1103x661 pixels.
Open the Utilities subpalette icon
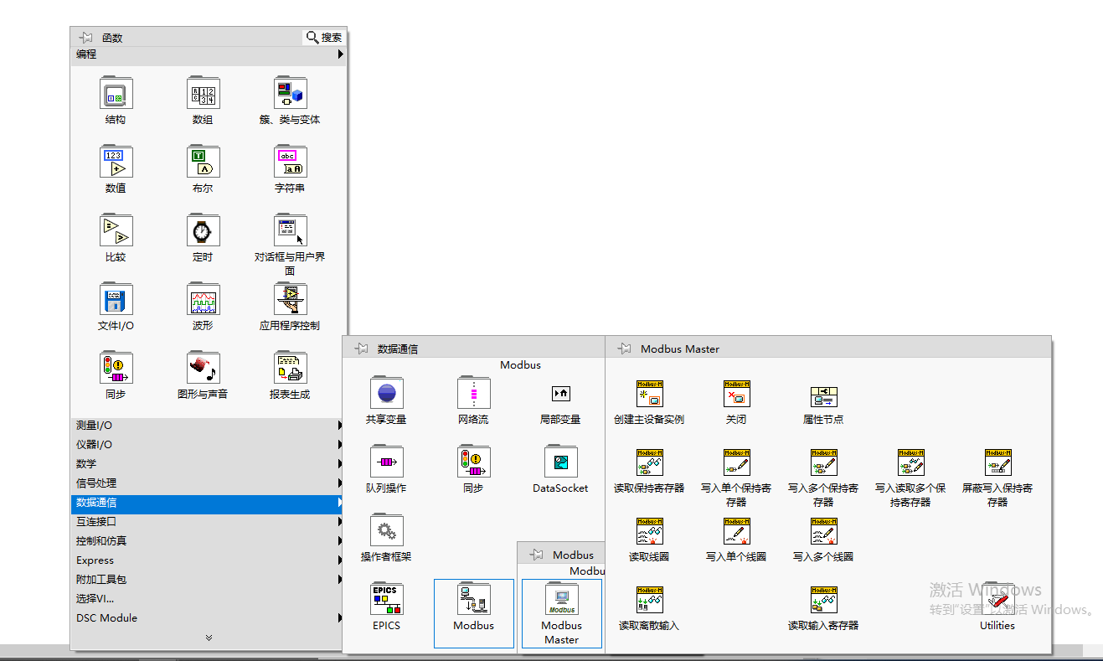(x=997, y=600)
